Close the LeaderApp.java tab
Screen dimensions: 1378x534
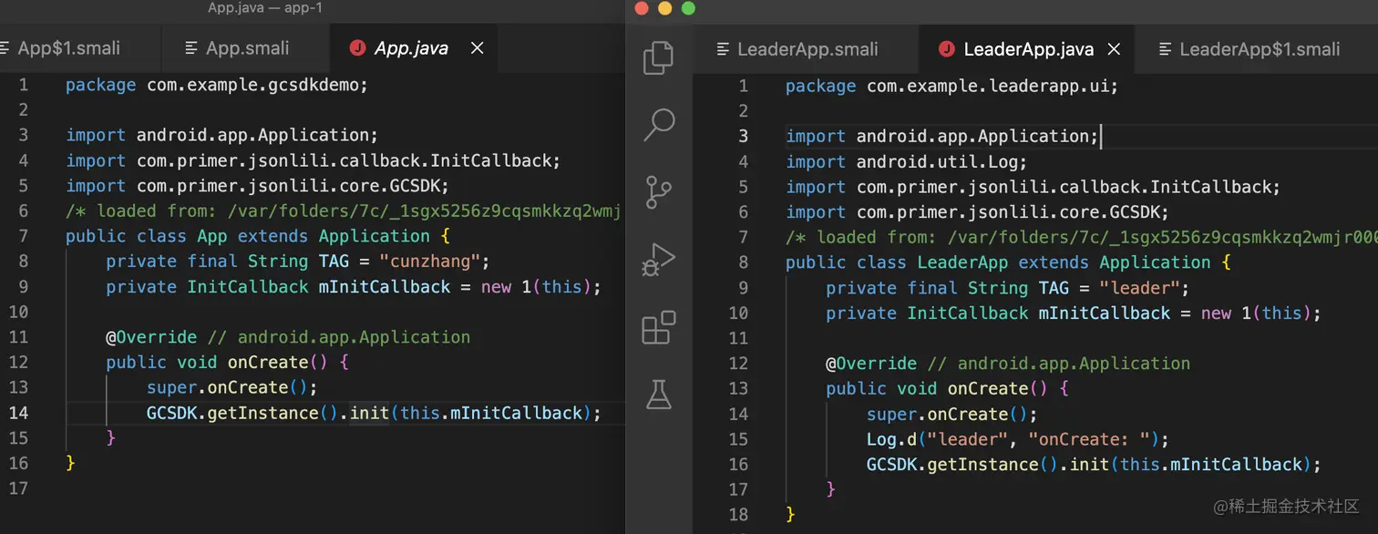1113,49
